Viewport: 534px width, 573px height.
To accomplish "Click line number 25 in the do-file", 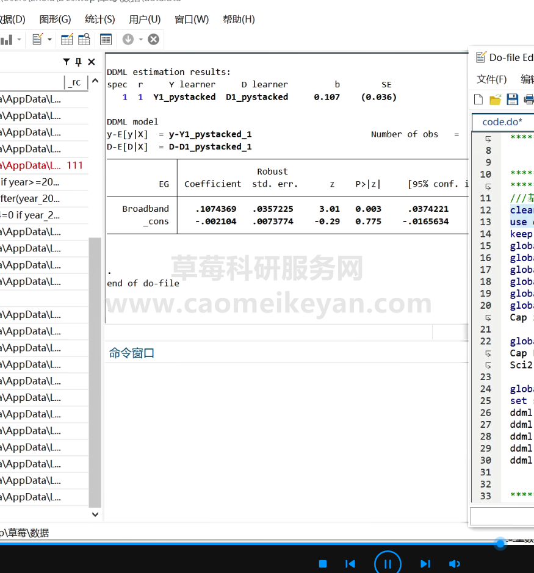I will click(x=485, y=401).
